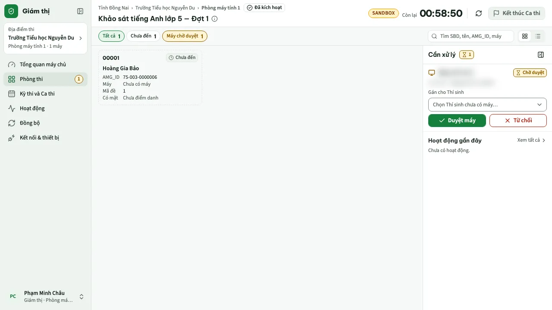Click the Chờ duyệt badge on the pending device
Screen dimensions: 552x310
coord(530,73)
